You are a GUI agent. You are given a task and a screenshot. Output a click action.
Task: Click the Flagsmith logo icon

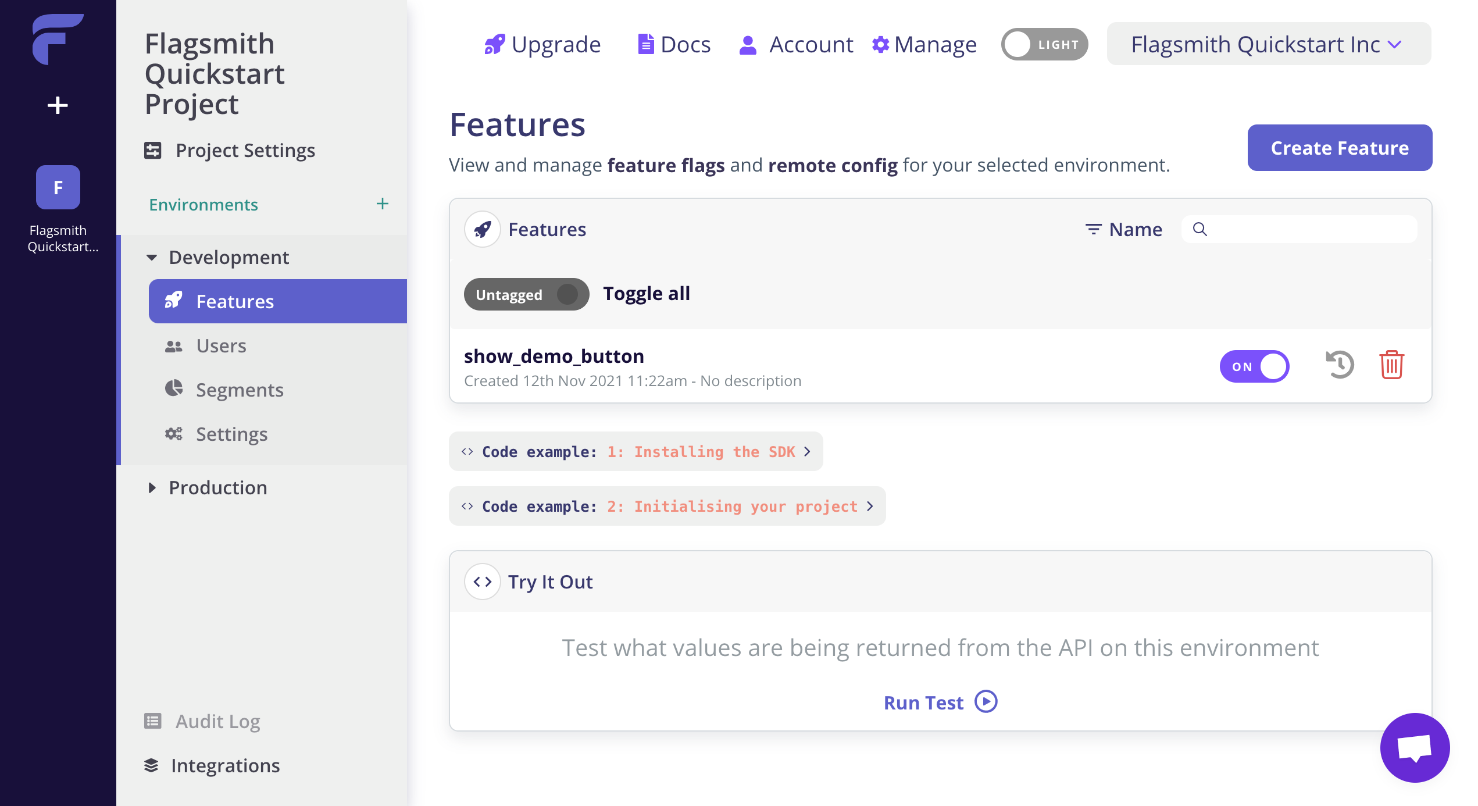(58, 39)
